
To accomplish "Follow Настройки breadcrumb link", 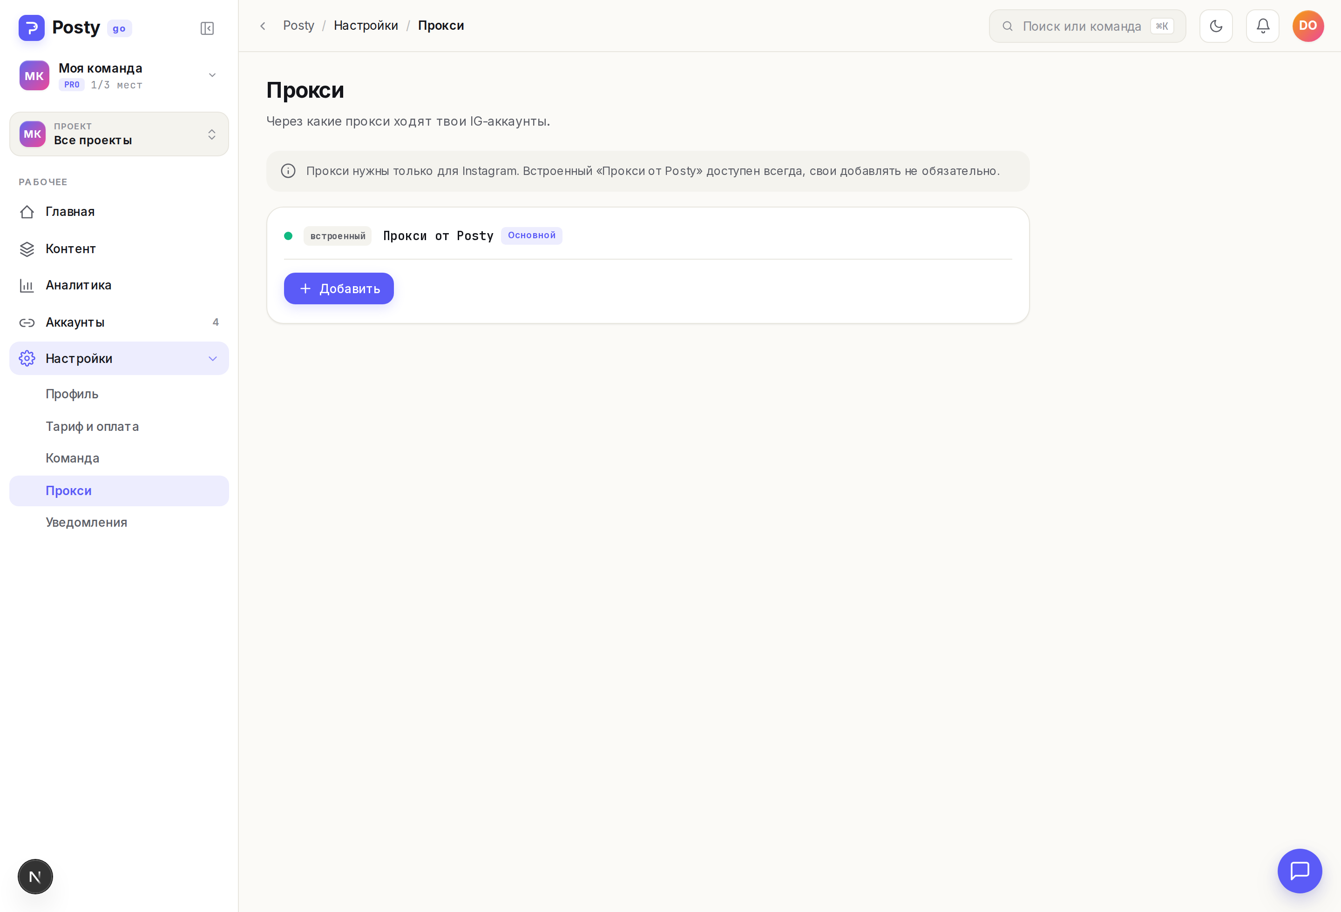I will tap(366, 26).
